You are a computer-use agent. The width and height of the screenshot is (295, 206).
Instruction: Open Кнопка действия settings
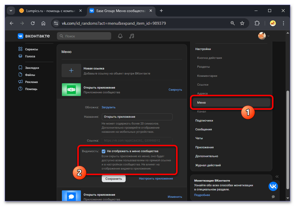click(209, 58)
